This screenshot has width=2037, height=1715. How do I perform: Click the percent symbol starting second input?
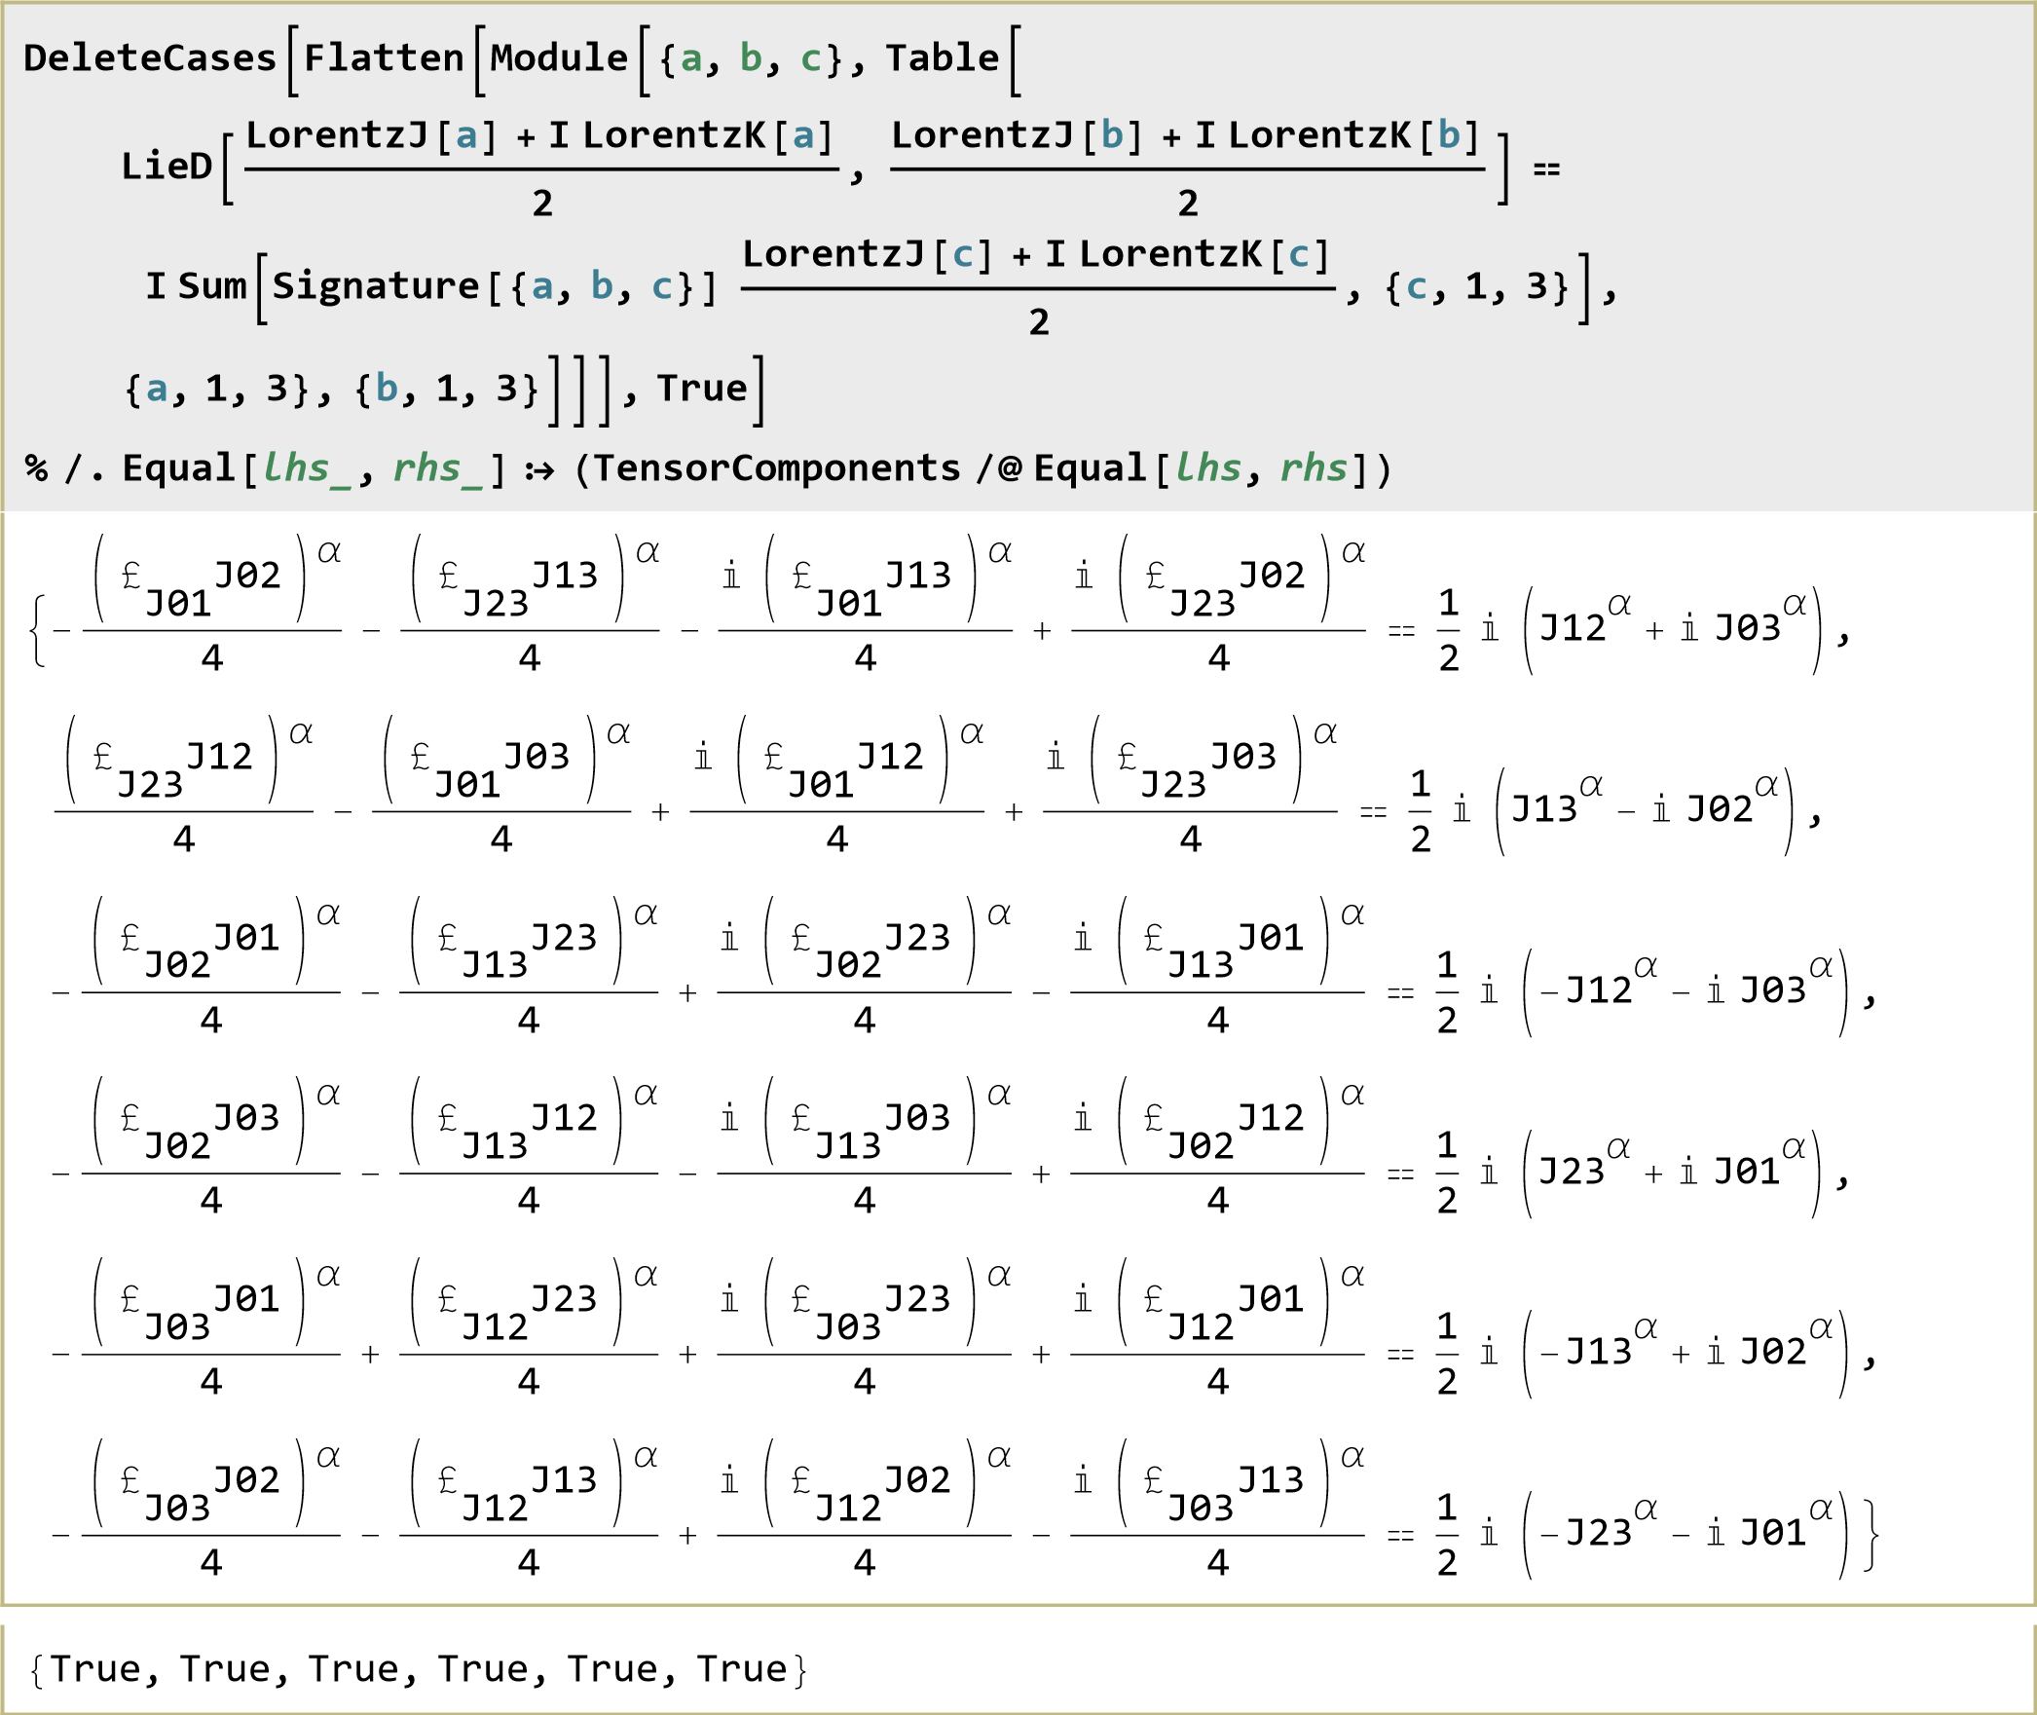pos(36,468)
